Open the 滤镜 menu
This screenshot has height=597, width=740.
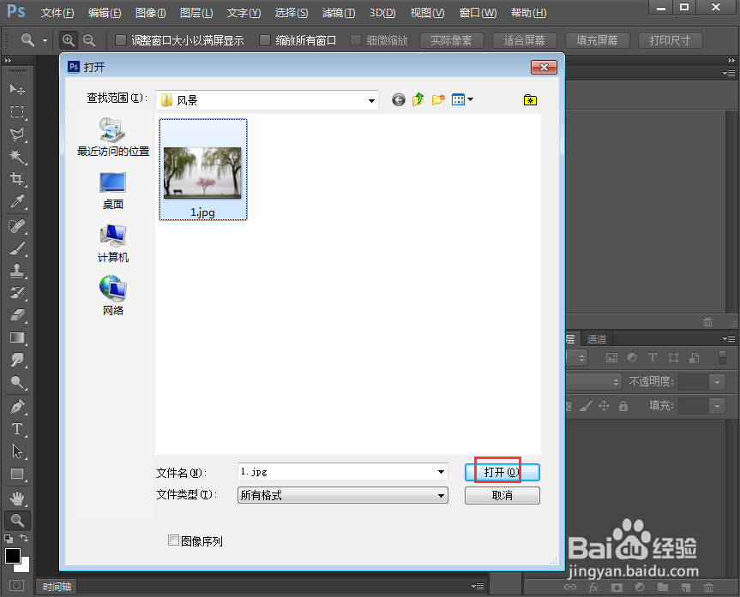pos(339,13)
